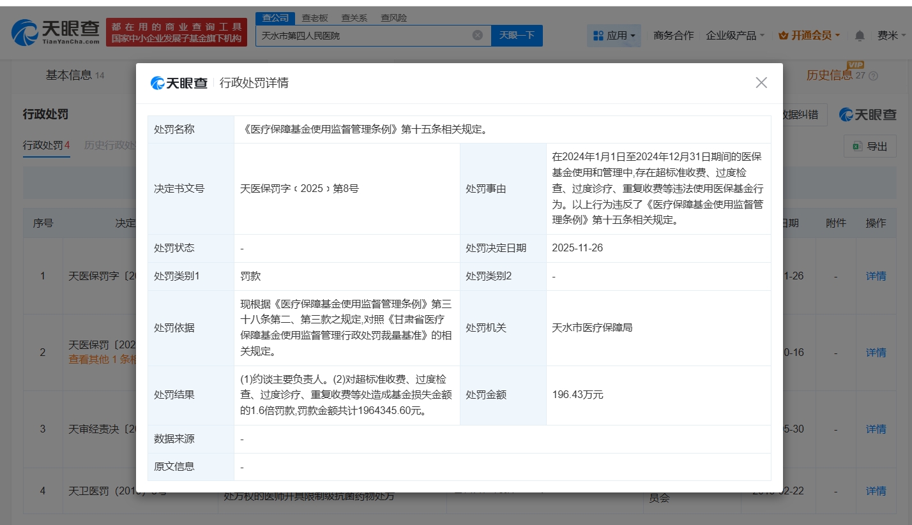This screenshot has width=912, height=525.
Task: Expand the 企业级产品 dropdown
Action: (x=734, y=36)
